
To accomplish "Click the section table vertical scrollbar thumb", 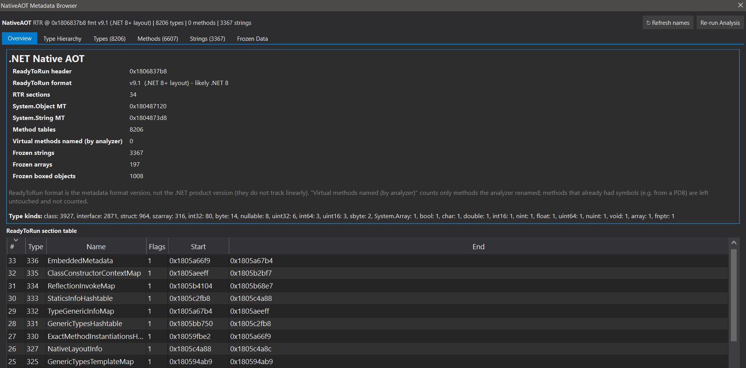I will (x=734, y=295).
